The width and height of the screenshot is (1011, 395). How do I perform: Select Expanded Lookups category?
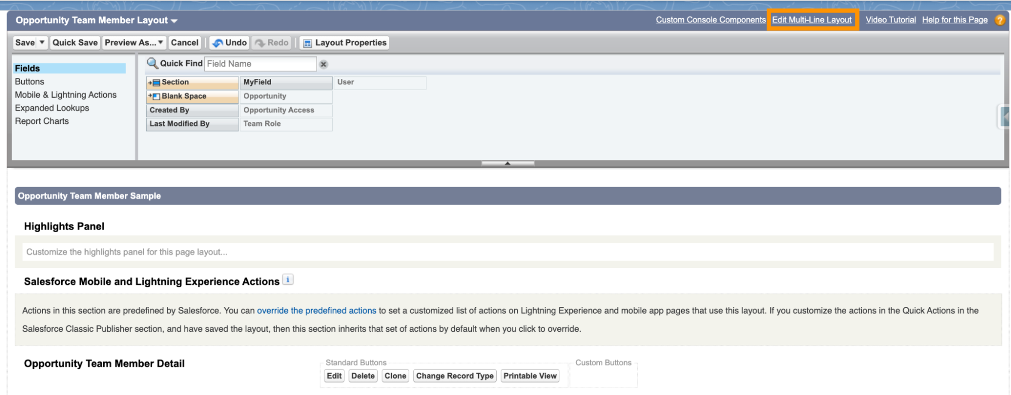click(52, 108)
